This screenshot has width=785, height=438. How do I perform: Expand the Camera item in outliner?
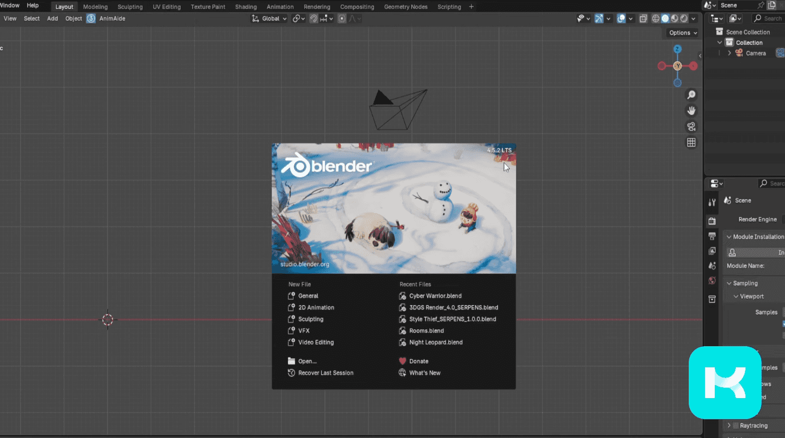(x=729, y=53)
